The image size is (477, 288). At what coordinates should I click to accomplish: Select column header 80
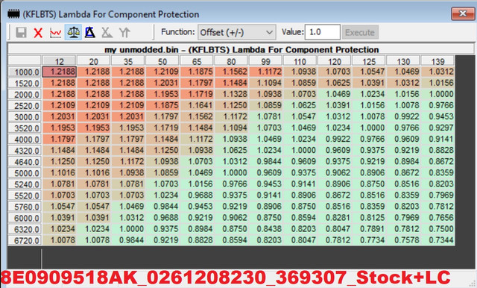point(231,61)
